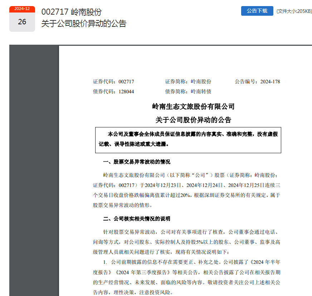Click the file size label (文件大小:205KB)
This screenshot has height=296, width=312.
pyautogui.click(x=294, y=11)
